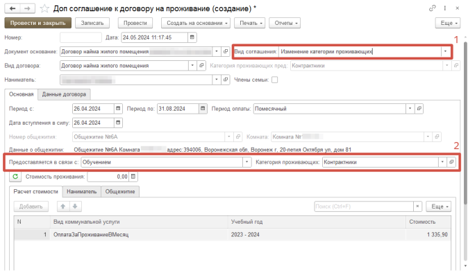Click the Провести button
This screenshot has height=275, width=468.
coord(135,23)
